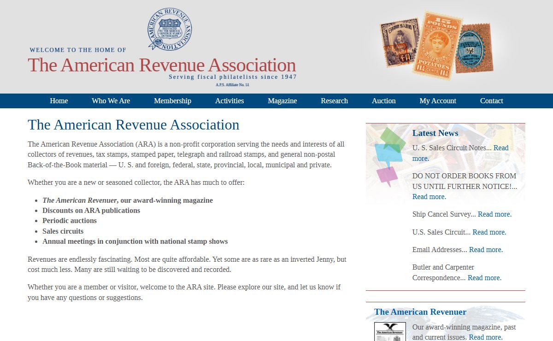Viewport: 553px width, 341px height.
Task: Click 'A.P.S. Affiliate No. 51' text
Action: [232, 85]
